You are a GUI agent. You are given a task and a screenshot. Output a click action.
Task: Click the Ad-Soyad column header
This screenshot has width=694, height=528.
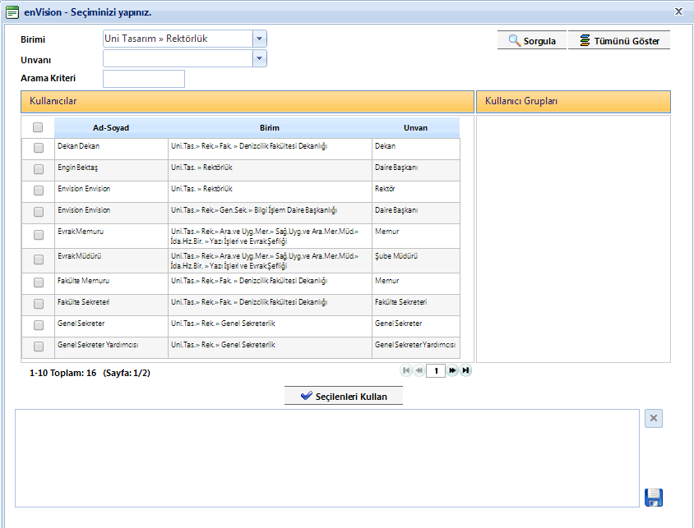(x=111, y=128)
